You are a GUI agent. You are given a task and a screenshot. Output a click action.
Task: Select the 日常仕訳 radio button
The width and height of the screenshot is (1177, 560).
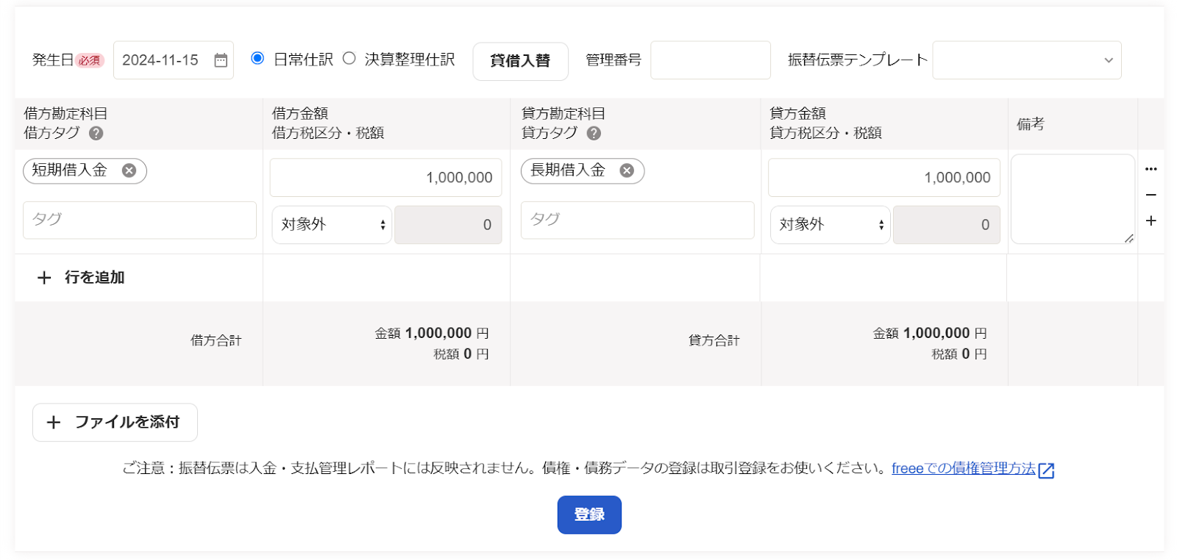tap(257, 58)
